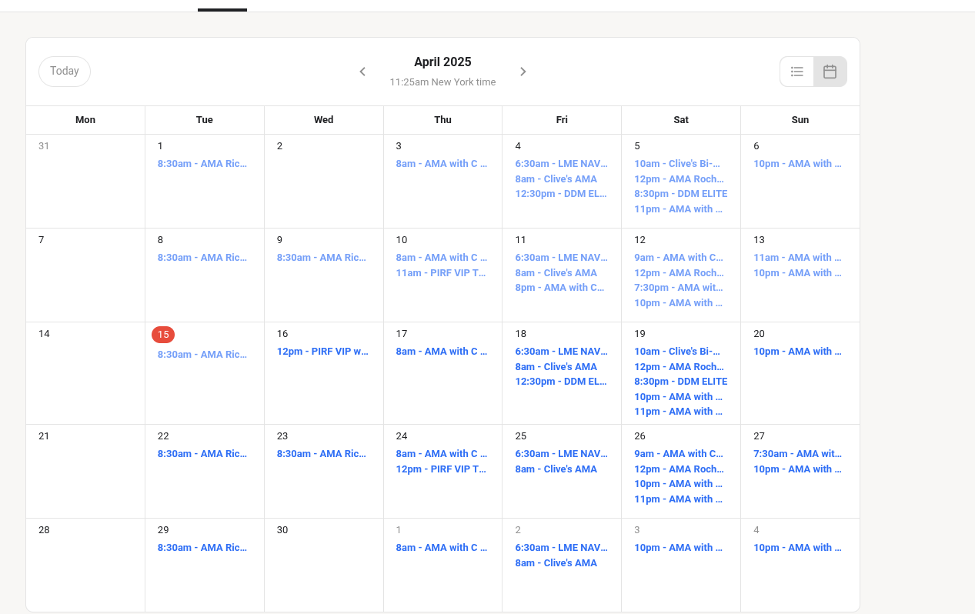Go to previous month arrow
This screenshot has width=975, height=614.
362,72
